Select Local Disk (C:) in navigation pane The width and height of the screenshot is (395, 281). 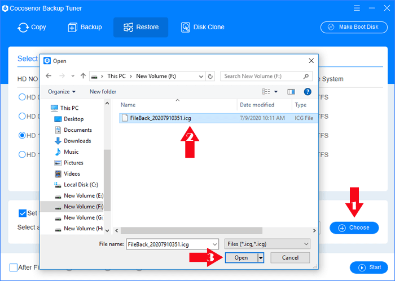pos(76,185)
